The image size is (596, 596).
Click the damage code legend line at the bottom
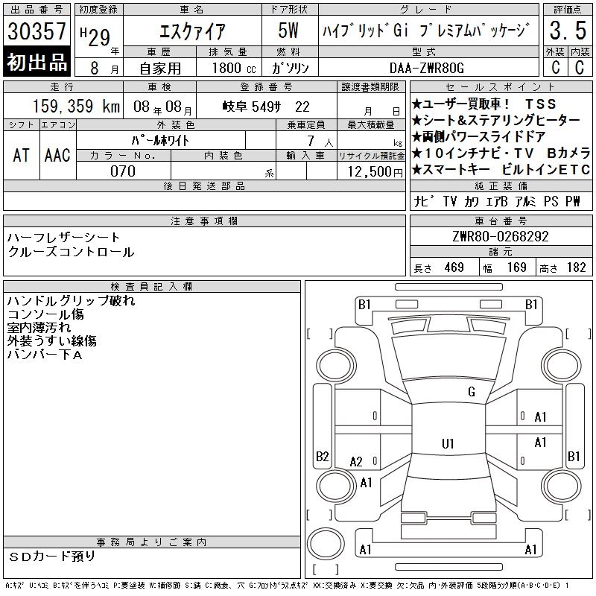click(287, 586)
